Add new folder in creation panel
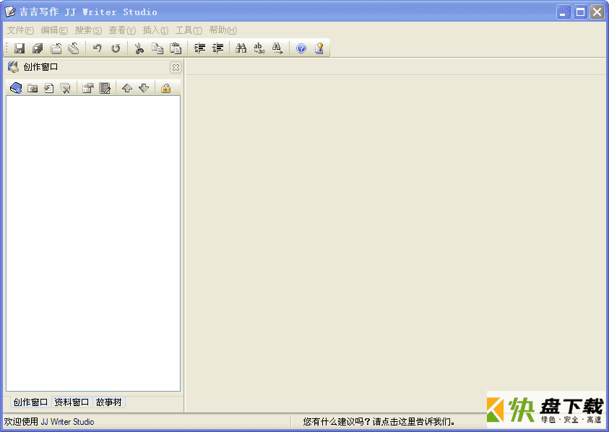The image size is (609, 432). tap(33, 89)
